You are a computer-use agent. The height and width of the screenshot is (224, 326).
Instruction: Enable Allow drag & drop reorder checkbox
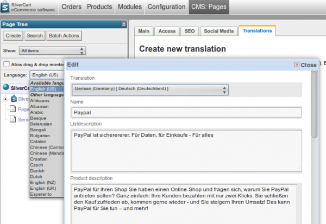pos(7,64)
